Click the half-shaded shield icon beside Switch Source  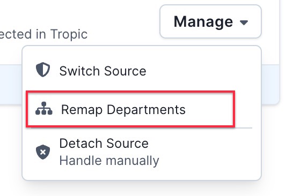[x=43, y=70]
